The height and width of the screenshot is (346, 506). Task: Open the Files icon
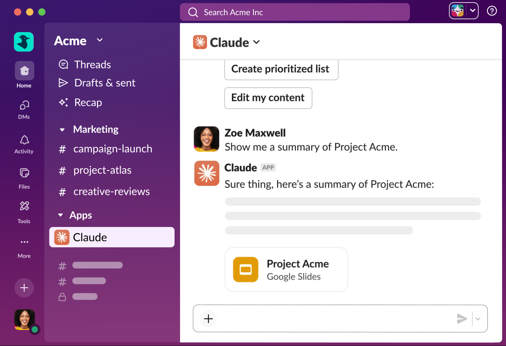[24, 173]
